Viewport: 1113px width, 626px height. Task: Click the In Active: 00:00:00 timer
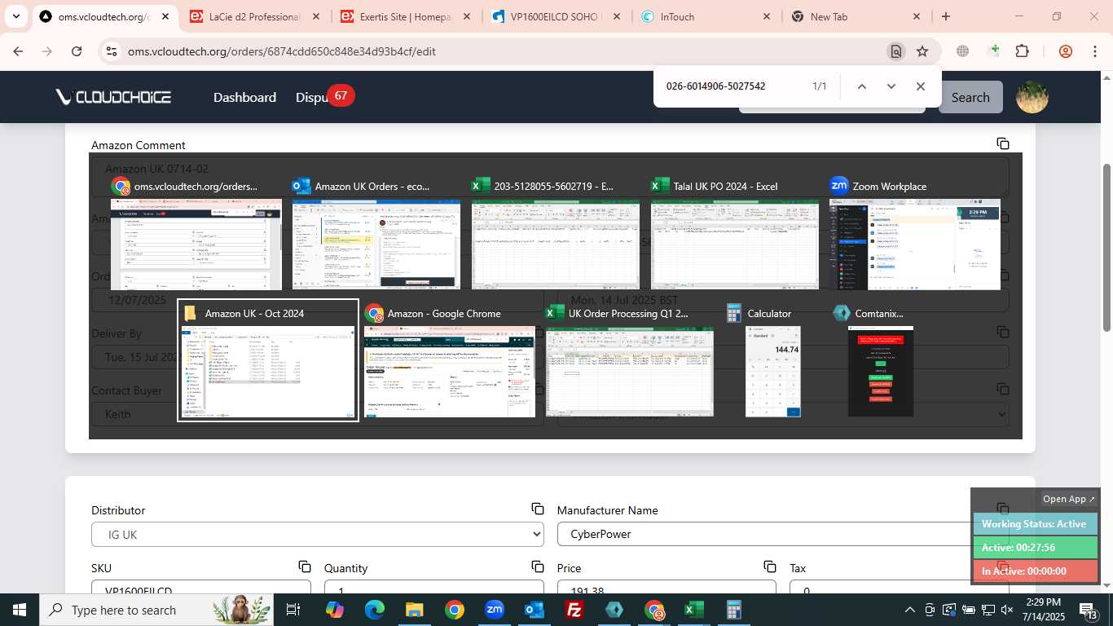tap(1036, 571)
